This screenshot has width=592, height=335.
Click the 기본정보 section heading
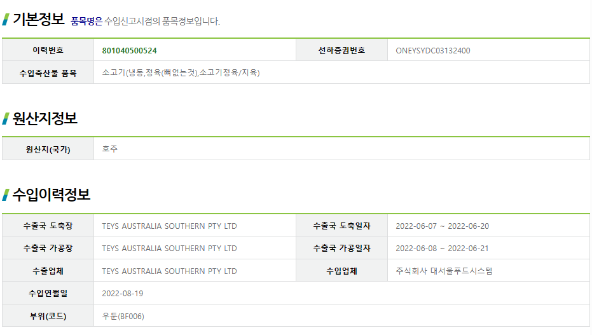click(x=38, y=19)
